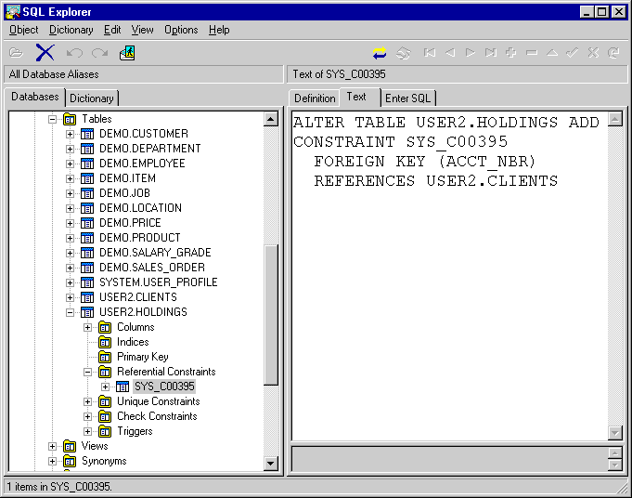Viewport: 632px width, 498px height.
Task: Click SQL text pane scroll down arrow
Action: [615, 433]
